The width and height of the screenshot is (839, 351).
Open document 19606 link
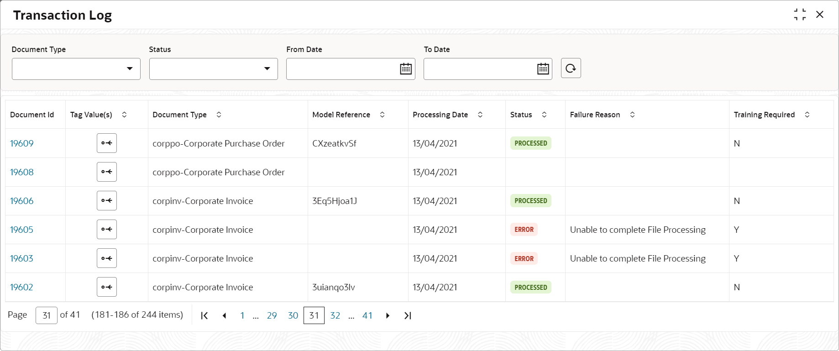coord(21,201)
